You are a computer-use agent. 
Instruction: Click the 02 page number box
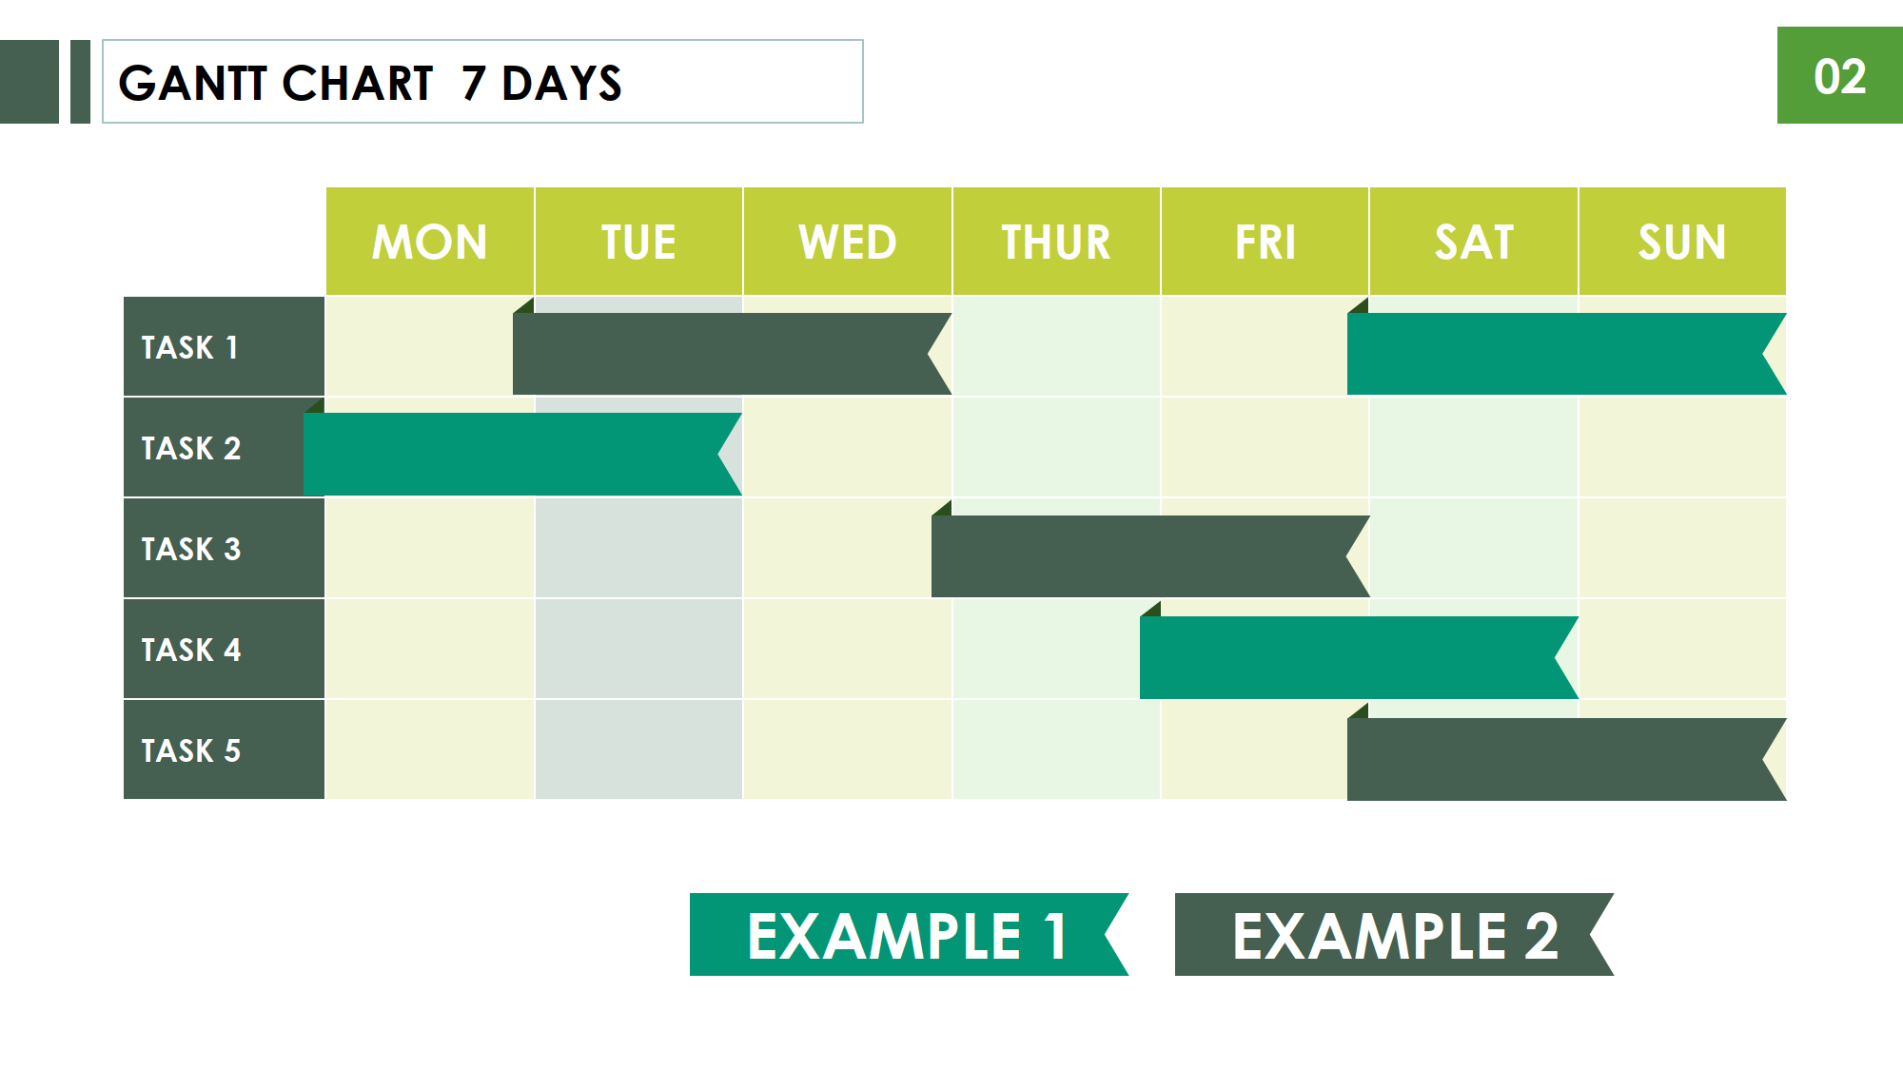(x=1840, y=75)
